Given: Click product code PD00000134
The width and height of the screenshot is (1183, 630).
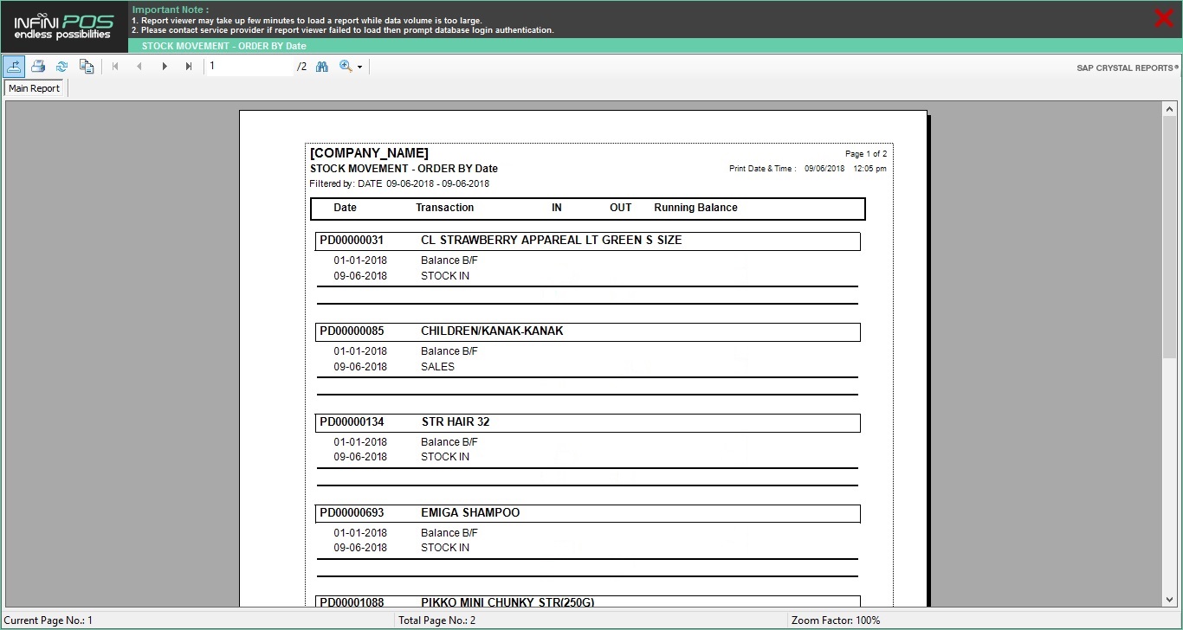Looking at the screenshot, I should pyautogui.click(x=352, y=421).
